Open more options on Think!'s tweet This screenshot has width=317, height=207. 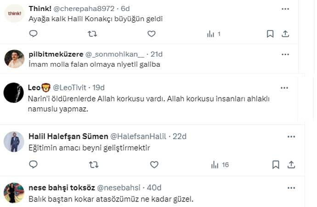click(285, 9)
